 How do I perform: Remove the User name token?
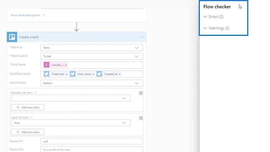coord(93,74)
